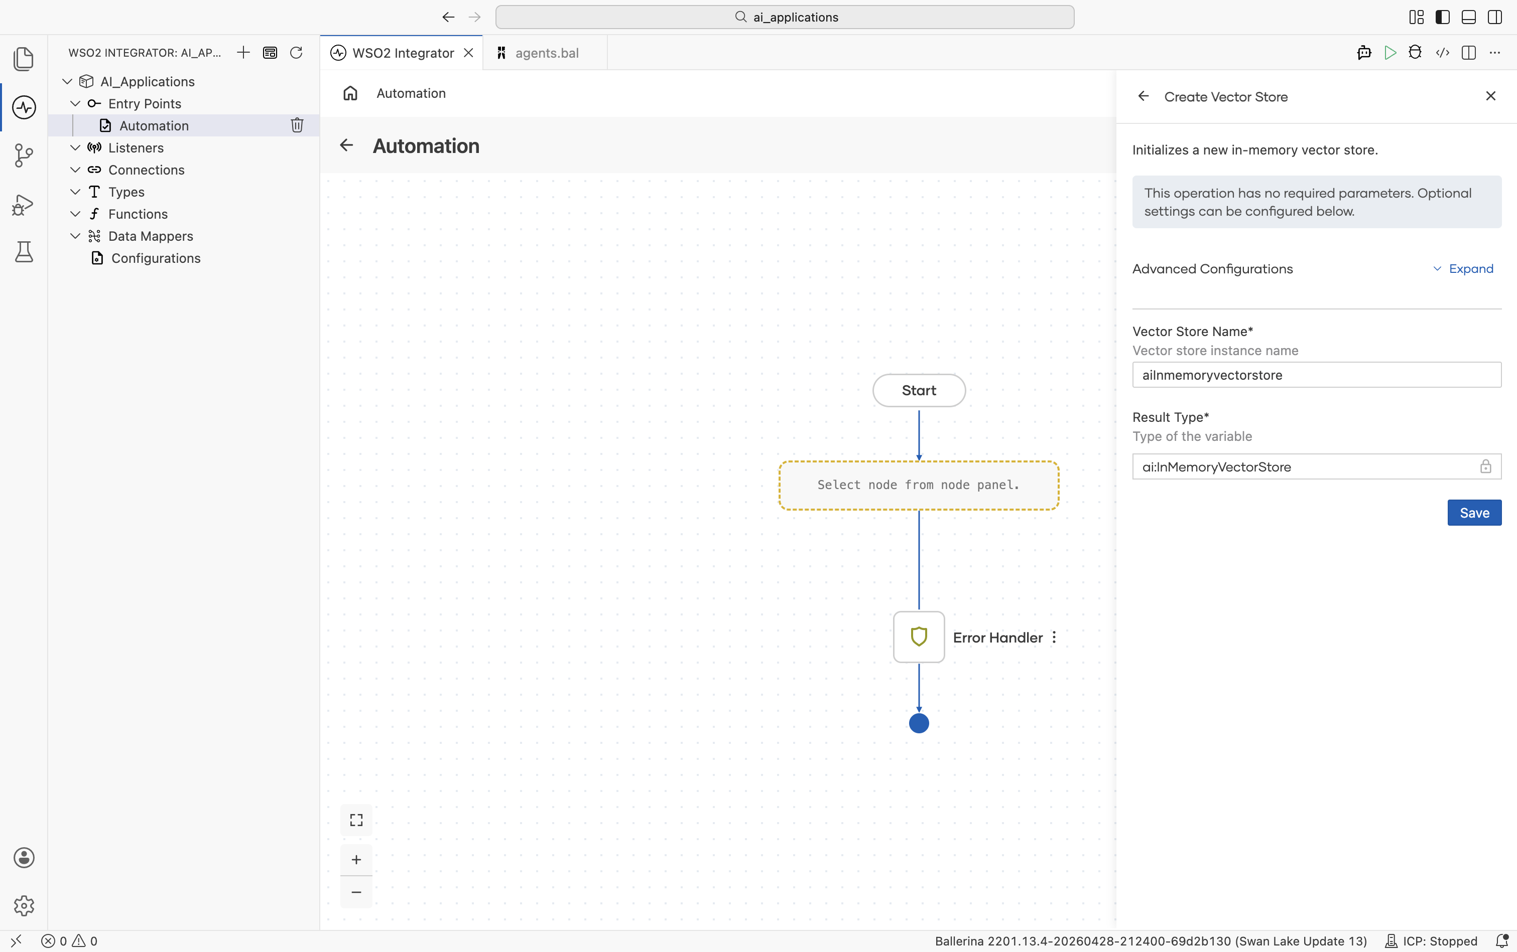The width and height of the screenshot is (1517, 952).
Task: Click the lock icon in Result Type
Action: pos(1485,466)
